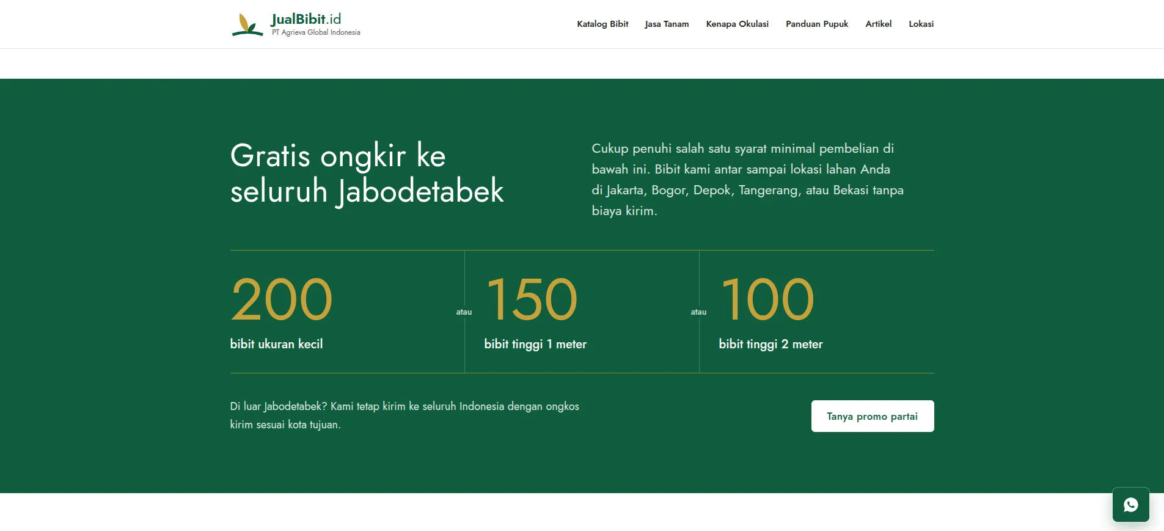Image resolution: width=1164 pixels, height=531 pixels.
Task: Open Kenapa Okulasi menu item
Action: [737, 24]
